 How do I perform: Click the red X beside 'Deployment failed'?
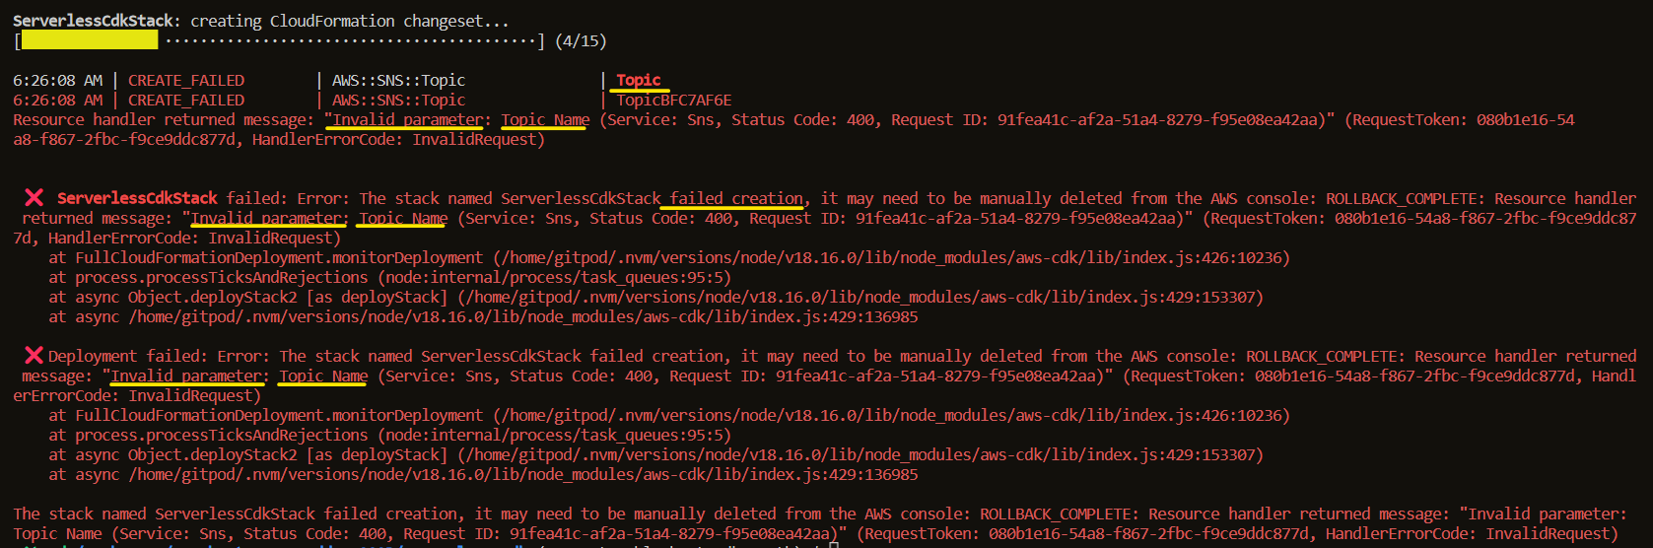click(x=34, y=356)
